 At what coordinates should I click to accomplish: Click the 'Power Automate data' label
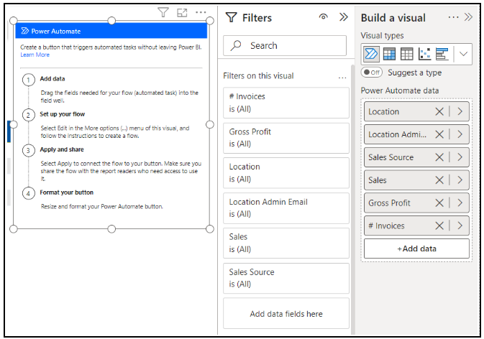[x=400, y=90]
